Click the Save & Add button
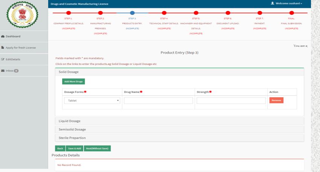Viewport: 320px width, 172px height. 74,149
